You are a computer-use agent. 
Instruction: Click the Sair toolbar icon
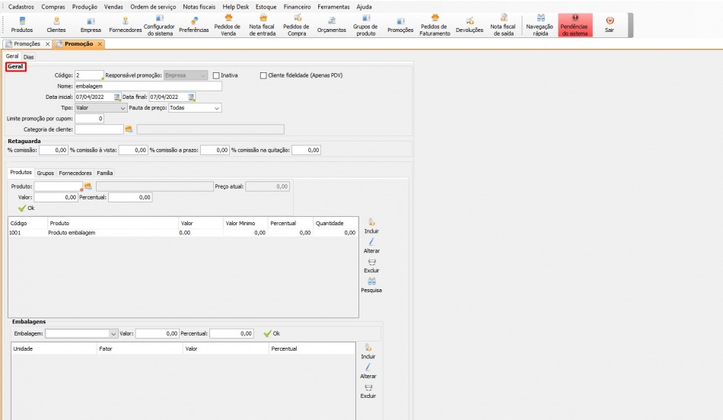[x=609, y=24]
